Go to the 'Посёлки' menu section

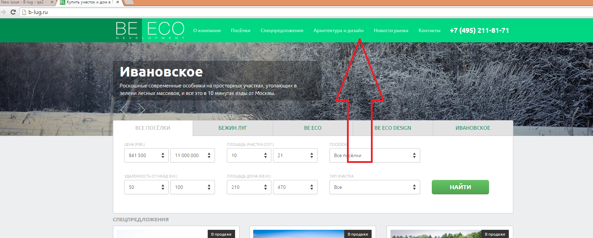[x=241, y=30]
